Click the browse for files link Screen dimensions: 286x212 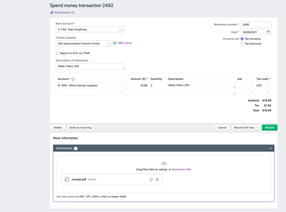pyautogui.click(x=182, y=169)
